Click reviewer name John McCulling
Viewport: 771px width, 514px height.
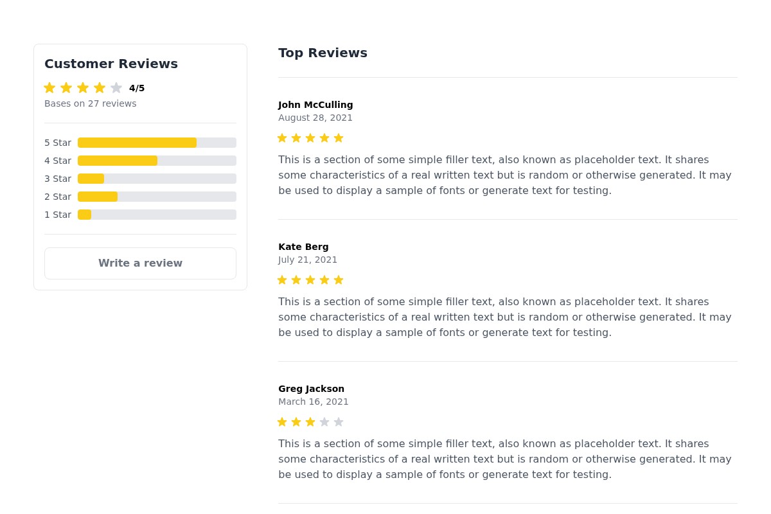pyautogui.click(x=315, y=105)
